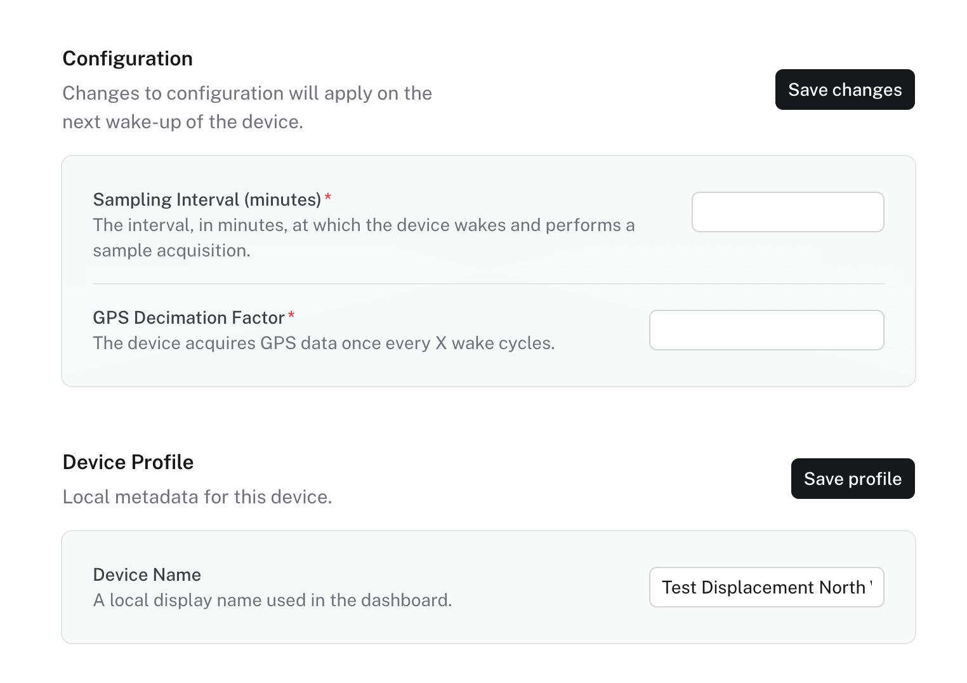Viewport: 967px width, 683px height.
Task: Click 'Local metadata for this device.' text
Action: coord(197,496)
